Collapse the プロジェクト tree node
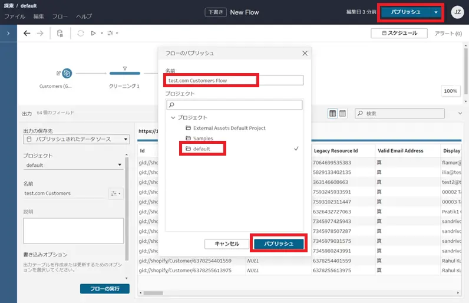The width and height of the screenshot is (469, 303). pos(173,117)
